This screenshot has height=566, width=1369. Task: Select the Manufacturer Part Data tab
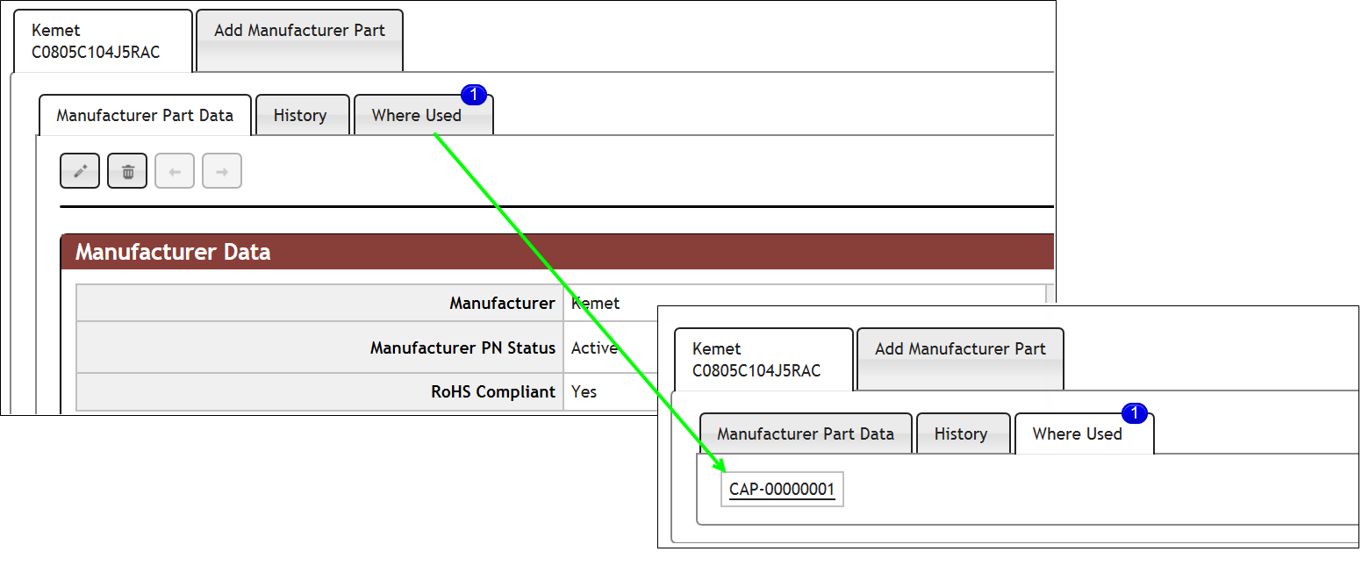click(x=144, y=115)
